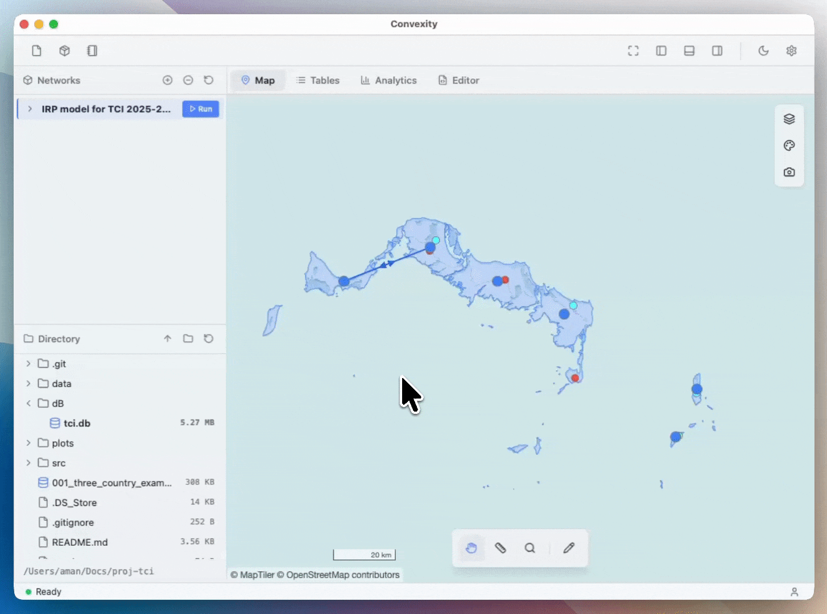The image size is (827, 614).
Task: Take a map snapshot with camera icon
Action: pos(789,172)
